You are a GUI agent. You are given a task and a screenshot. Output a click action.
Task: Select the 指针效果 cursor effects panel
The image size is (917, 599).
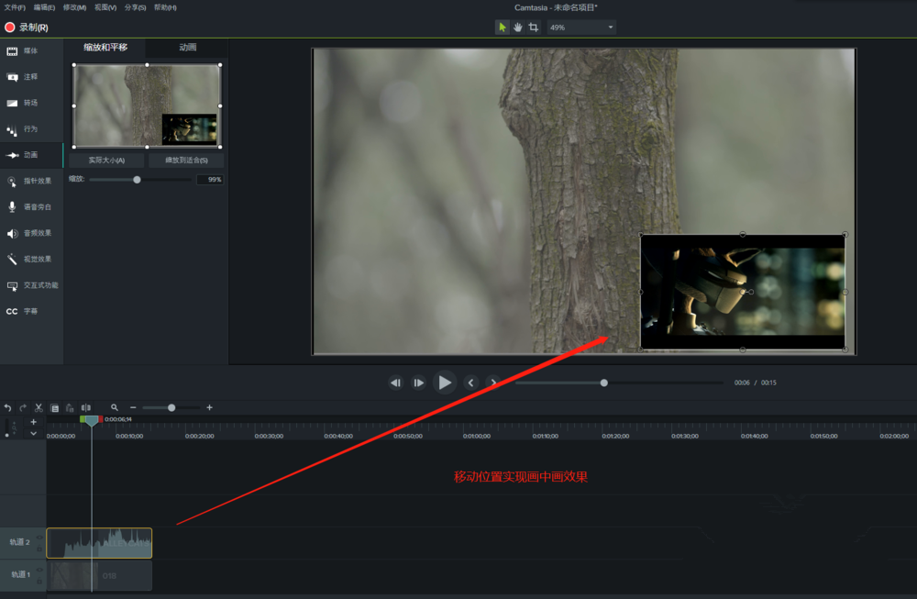[30, 182]
